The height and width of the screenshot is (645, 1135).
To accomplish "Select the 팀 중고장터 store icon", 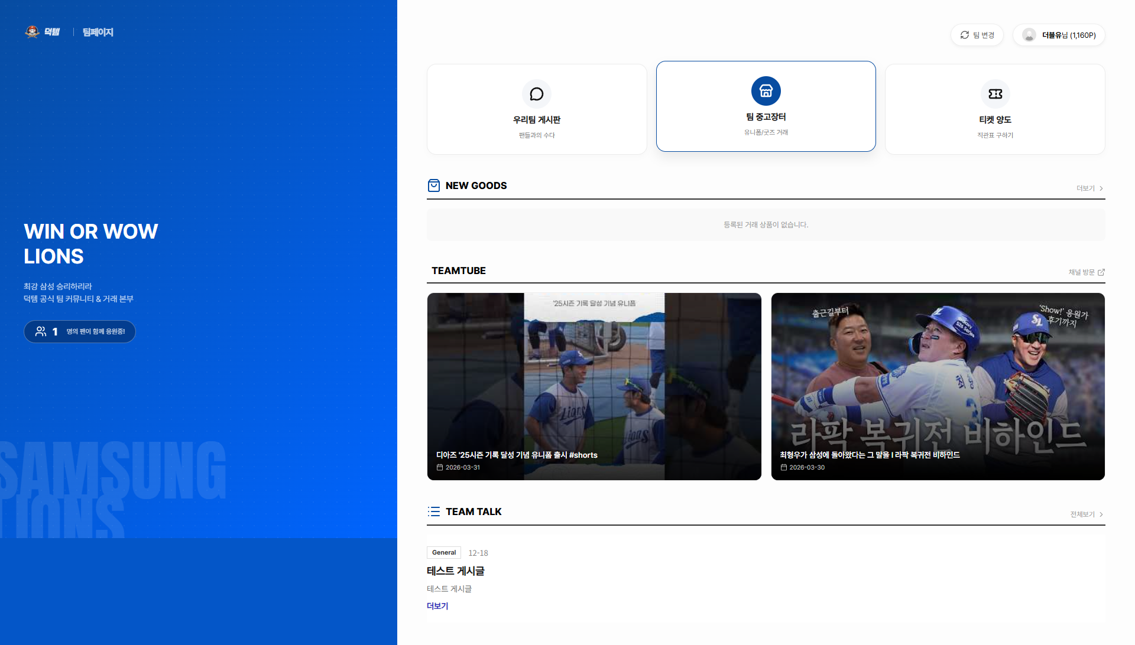I will (x=766, y=91).
